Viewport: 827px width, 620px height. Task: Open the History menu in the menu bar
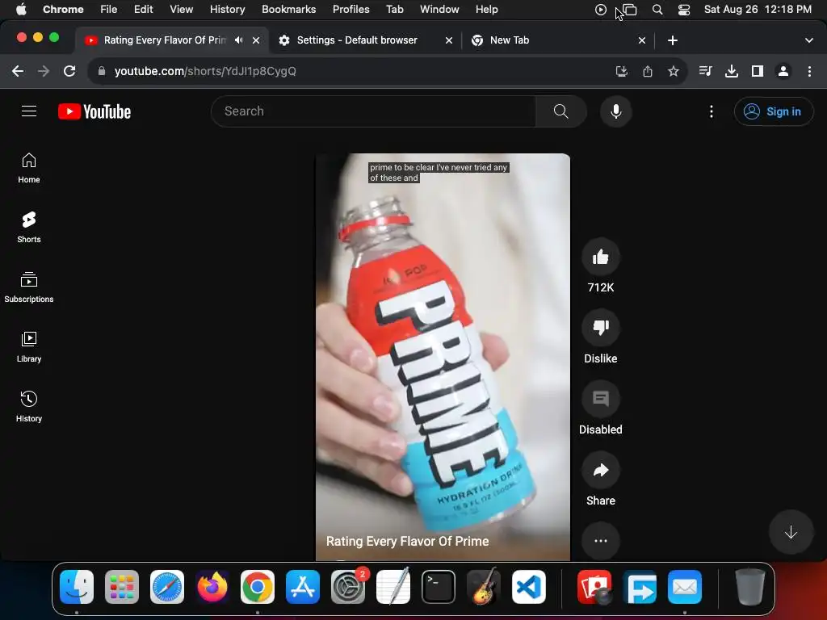(227, 10)
